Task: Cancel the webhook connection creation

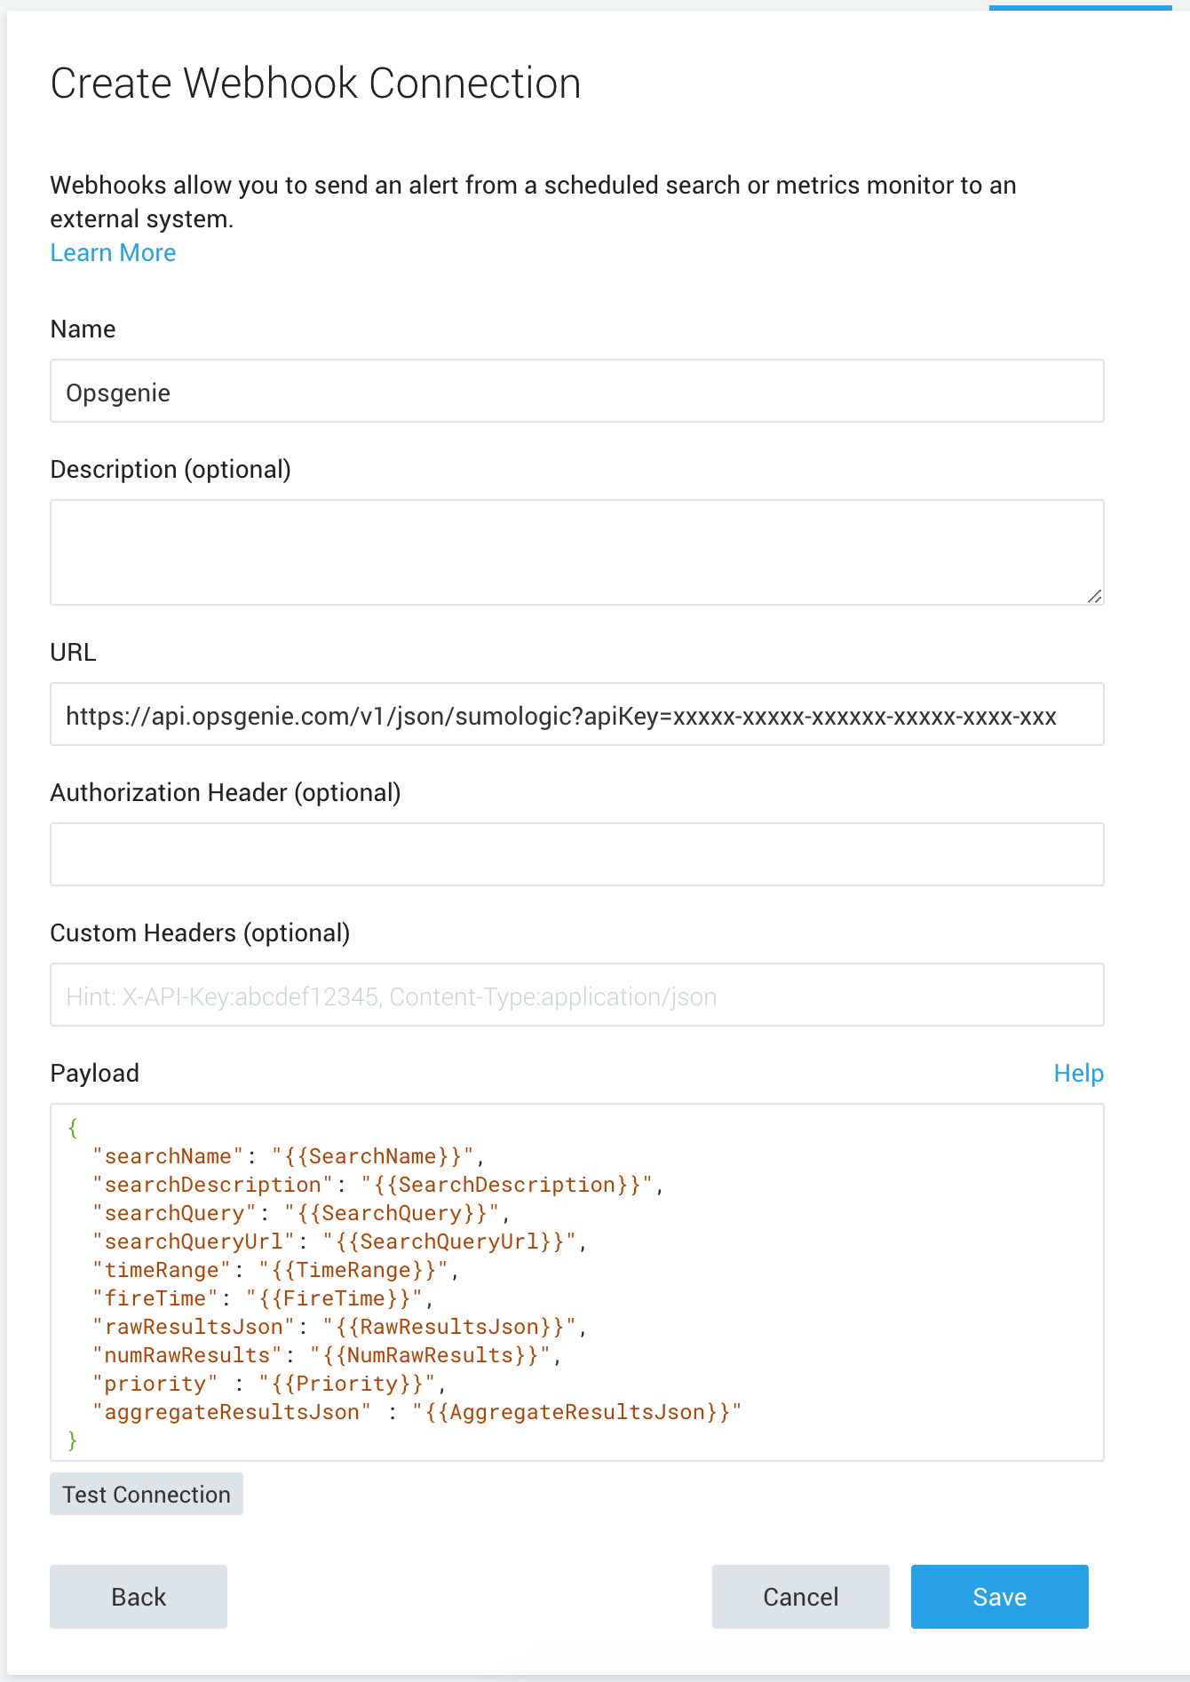Action: click(800, 1597)
